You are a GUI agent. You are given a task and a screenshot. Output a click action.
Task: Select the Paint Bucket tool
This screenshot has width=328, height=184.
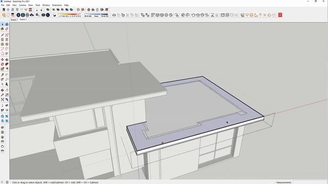pos(2,29)
